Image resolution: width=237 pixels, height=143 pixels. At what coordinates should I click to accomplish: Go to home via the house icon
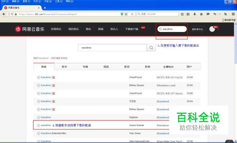(201, 14)
